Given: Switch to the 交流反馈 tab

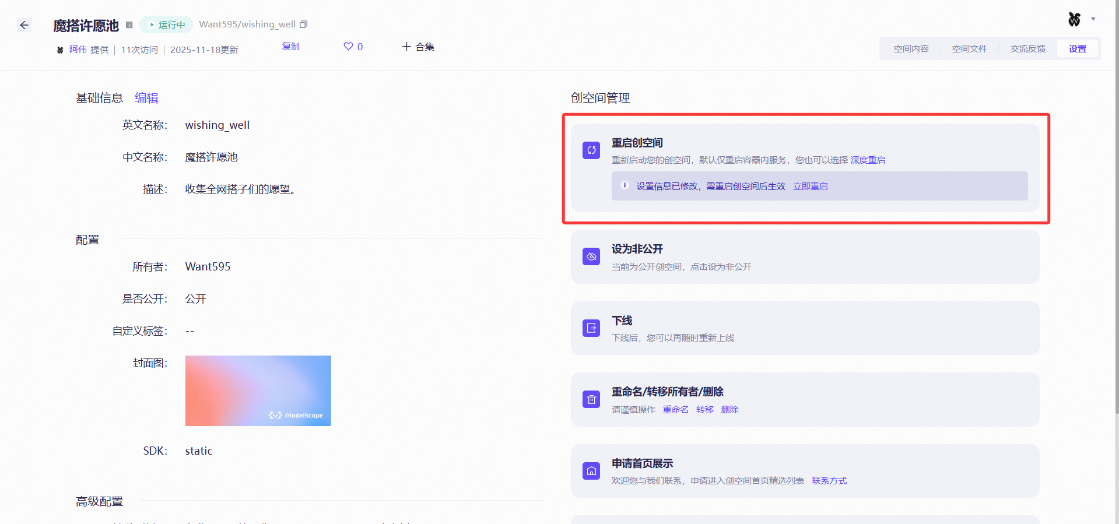Looking at the screenshot, I should coord(1027,49).
